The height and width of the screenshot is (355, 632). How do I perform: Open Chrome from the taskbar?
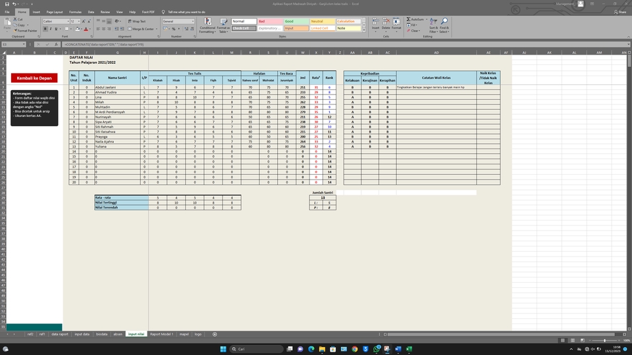(355, 349)
